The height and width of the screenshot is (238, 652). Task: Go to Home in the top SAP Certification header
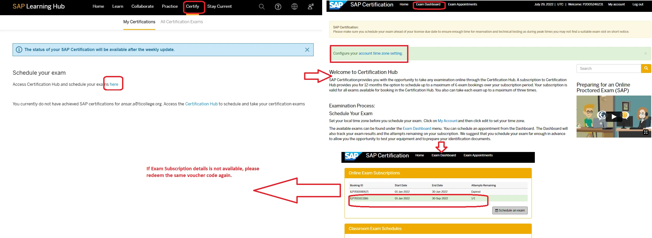[x=404, y=4]
